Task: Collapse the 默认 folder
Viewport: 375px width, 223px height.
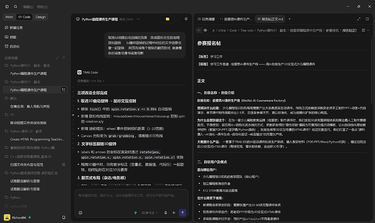Action: click(11, 98)
